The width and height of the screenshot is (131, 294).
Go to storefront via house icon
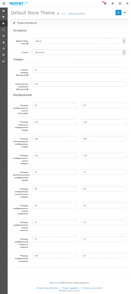113,3
